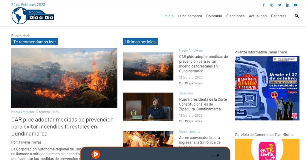Open the Actualidad menu item
Screen dimensions: 306x160
click(258, 16)
